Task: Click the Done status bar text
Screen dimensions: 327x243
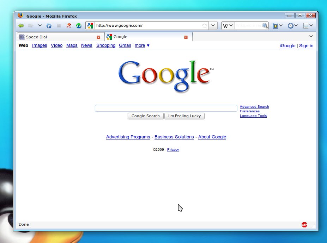Action: click(24, 224)
